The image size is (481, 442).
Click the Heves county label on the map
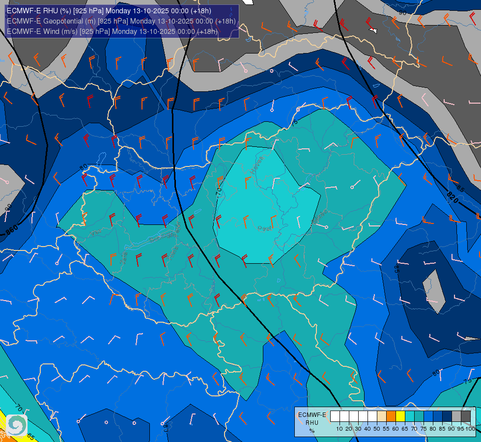tap(257, 165)
